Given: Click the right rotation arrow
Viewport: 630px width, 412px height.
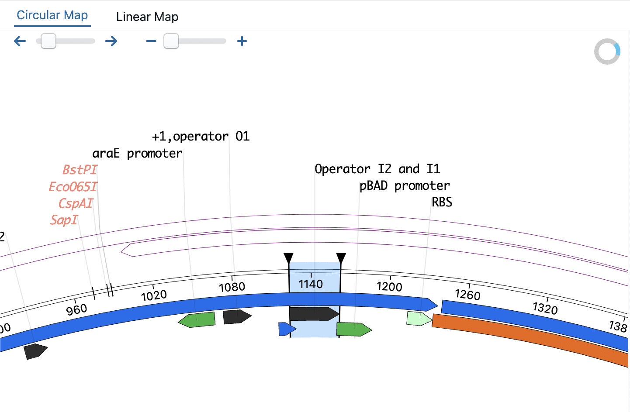Looking at the screenshot, I should (x=111, y=41).
